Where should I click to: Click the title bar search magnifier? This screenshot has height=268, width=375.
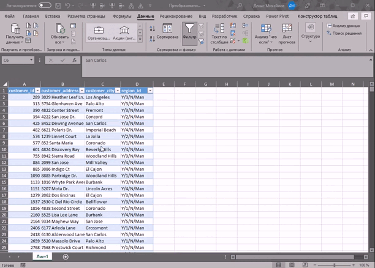click(240, 6)
